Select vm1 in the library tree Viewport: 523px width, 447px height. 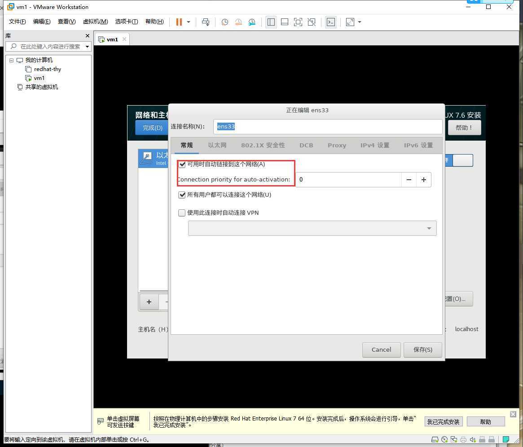[x=39, y=78]
